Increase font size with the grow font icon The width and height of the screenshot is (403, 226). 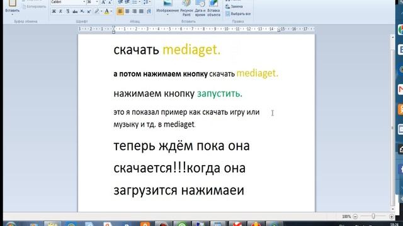pyautogui.click(x=103, y=3)
